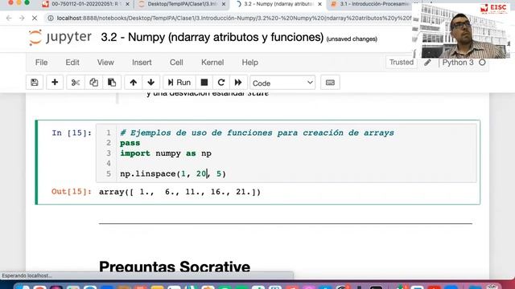515x289 pixels.
Task: Click the In [15] cell prompt
Action: coord(72,132)
